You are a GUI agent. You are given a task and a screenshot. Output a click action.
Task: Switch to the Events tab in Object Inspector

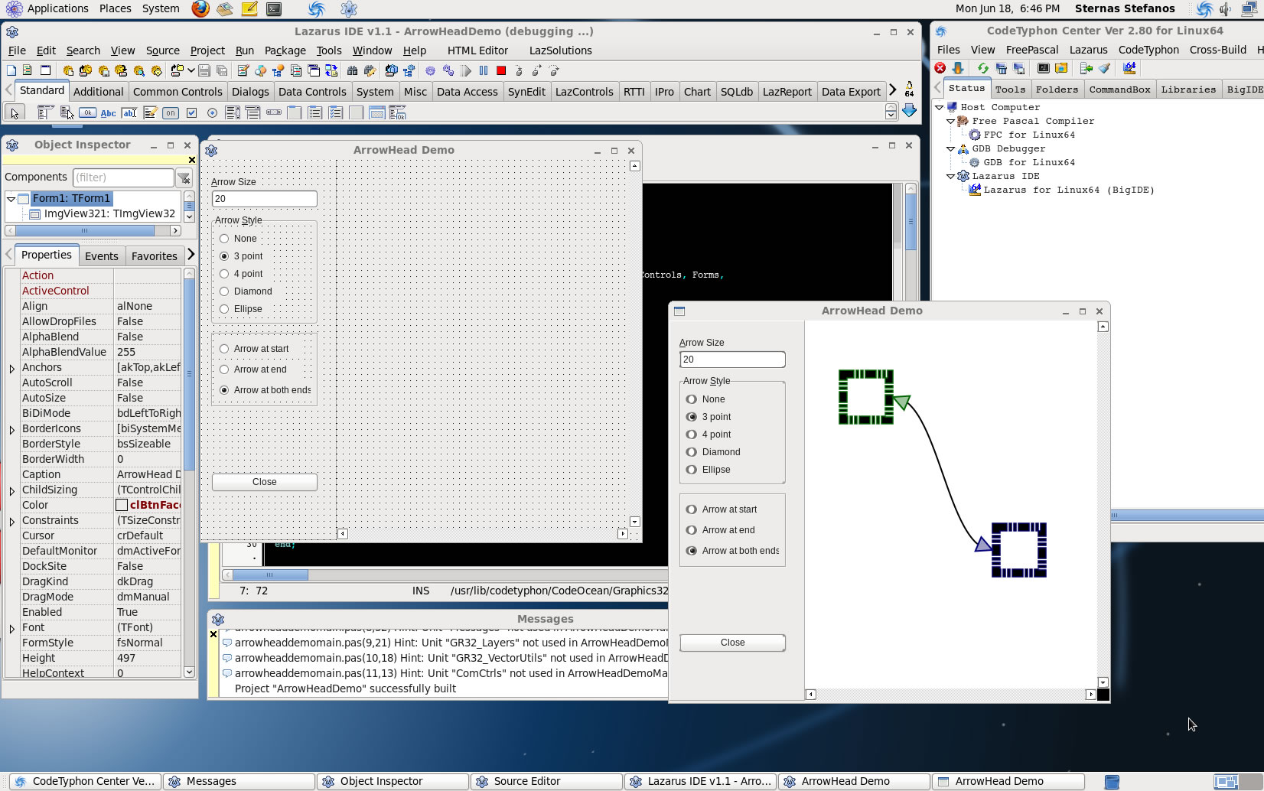tap(101, 256)
